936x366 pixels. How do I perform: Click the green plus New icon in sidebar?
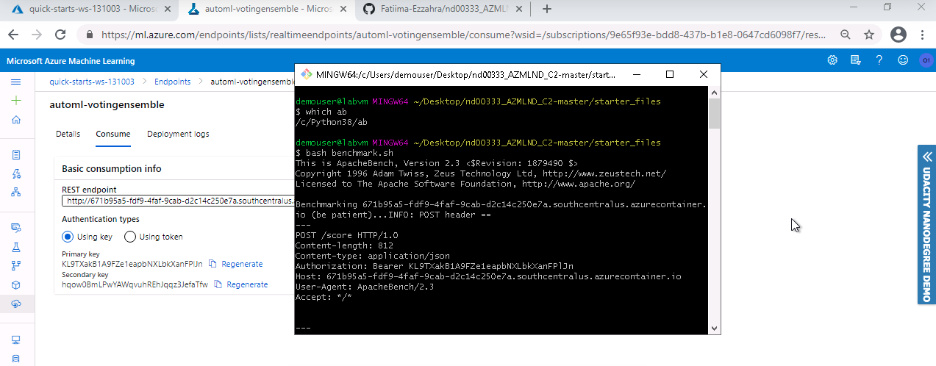click(x=16, y=101)
